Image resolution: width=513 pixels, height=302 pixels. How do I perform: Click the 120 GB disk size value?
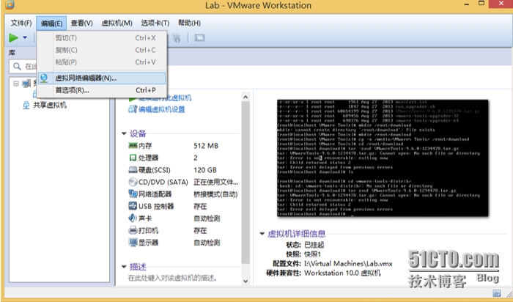[205, 170]
